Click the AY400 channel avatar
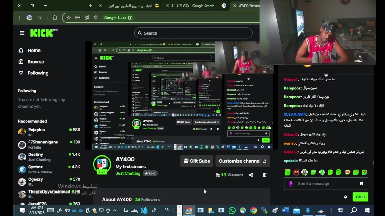The width and height of the screenshot is (385, 216). [102, 164]
